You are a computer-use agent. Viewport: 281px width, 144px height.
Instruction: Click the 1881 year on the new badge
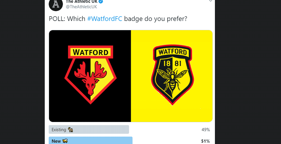point(172,63)
